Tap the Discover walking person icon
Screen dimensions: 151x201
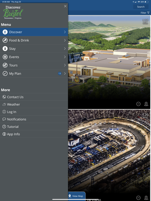tap(5, 32)
